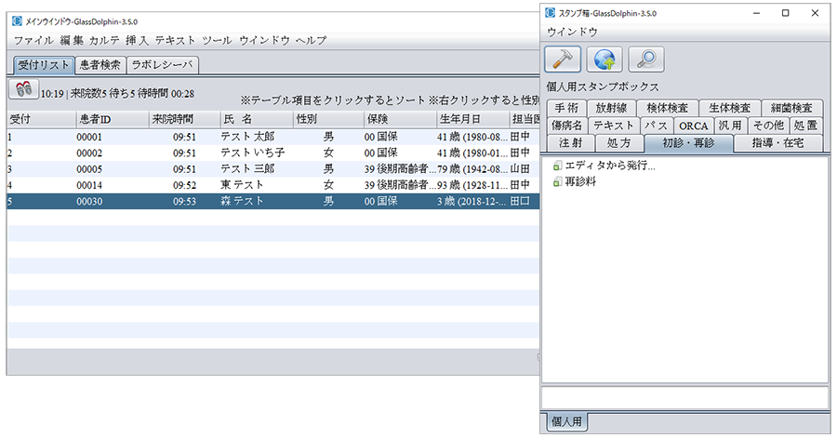
Task: Sort table by 来院時間 column header
Action: tap(172, 119)
